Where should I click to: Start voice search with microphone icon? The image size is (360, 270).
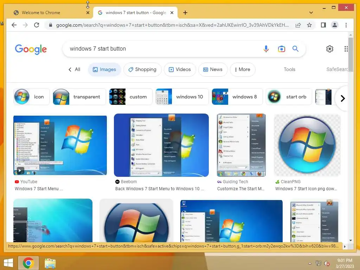(x=266, y=49)
